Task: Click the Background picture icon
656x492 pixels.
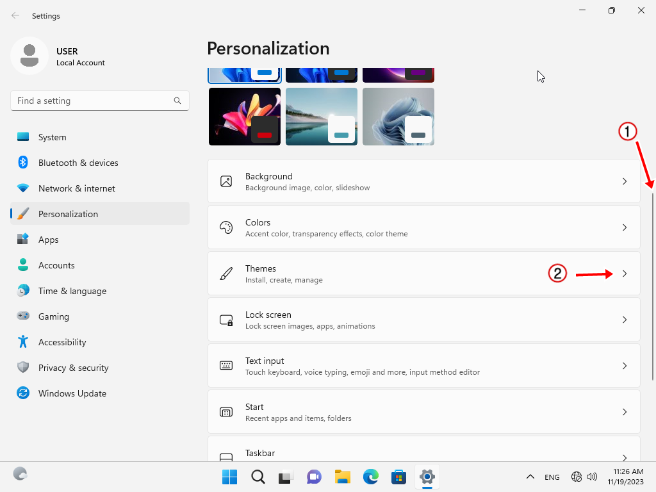Action: click(226, 181)
